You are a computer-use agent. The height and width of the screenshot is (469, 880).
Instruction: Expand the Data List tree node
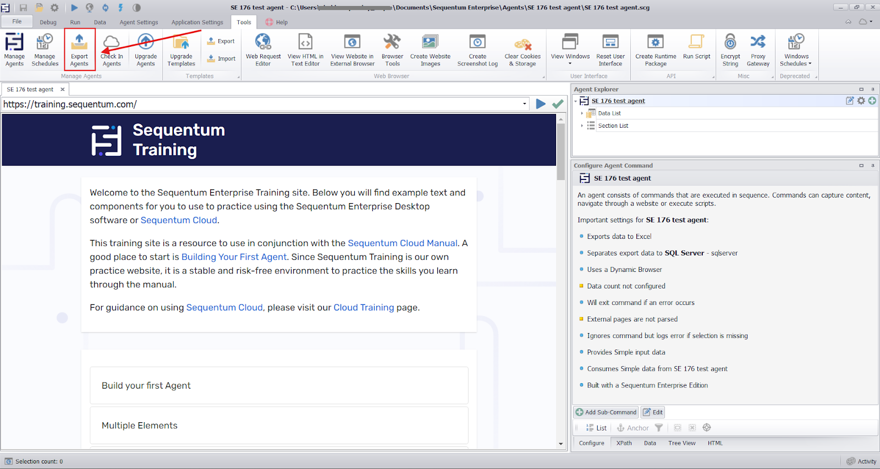[x=582, y=113]
